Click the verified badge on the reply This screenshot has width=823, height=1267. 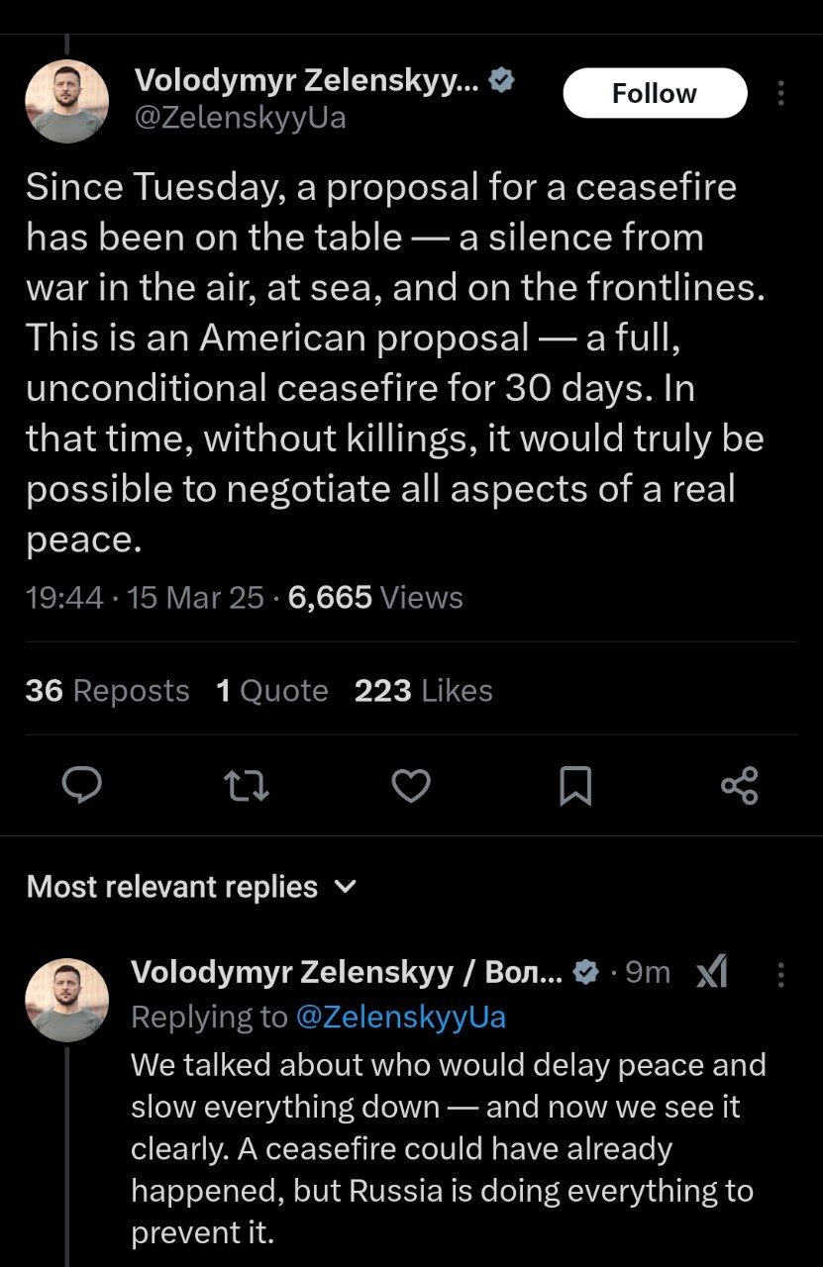point(586,974)
